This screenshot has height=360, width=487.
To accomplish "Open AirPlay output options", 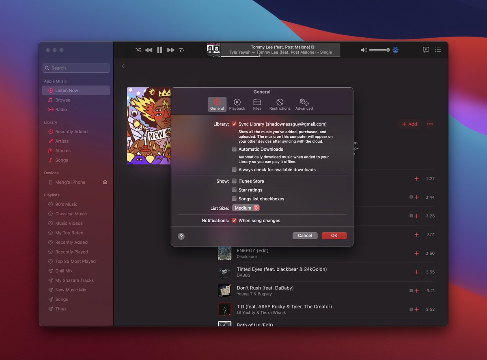I will (396, 50).
